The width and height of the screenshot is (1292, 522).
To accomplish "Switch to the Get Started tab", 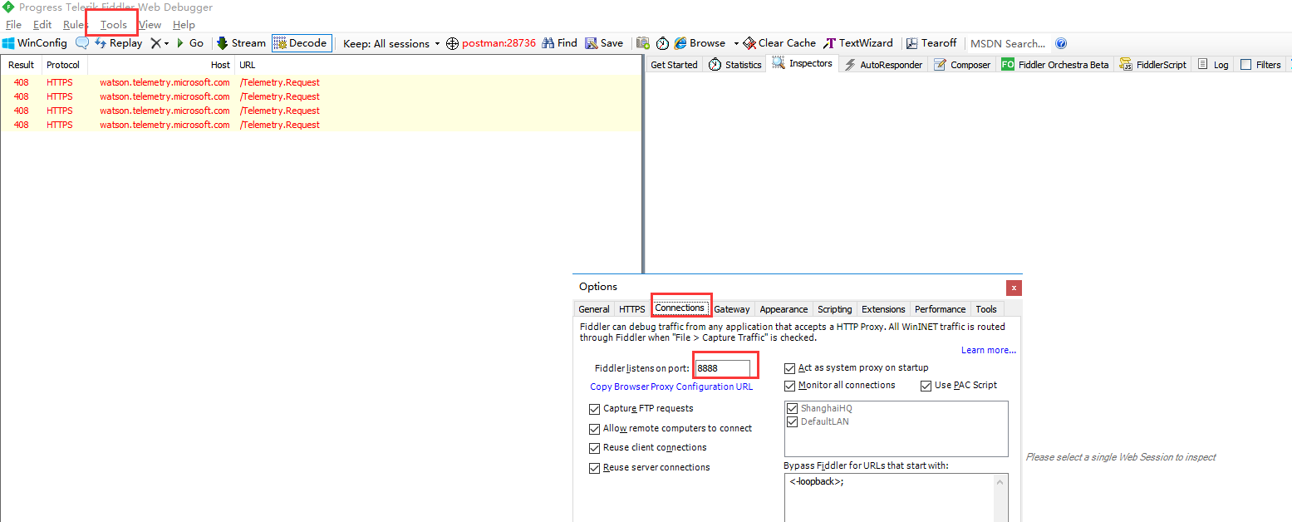I will point(674,65).
